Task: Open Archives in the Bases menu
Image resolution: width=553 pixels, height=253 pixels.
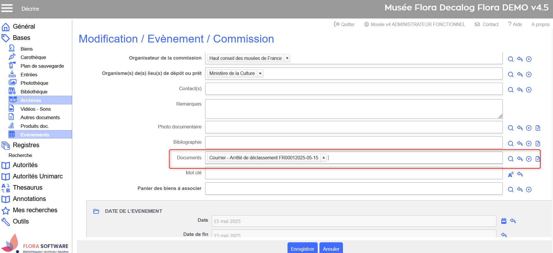Action: 31,100
